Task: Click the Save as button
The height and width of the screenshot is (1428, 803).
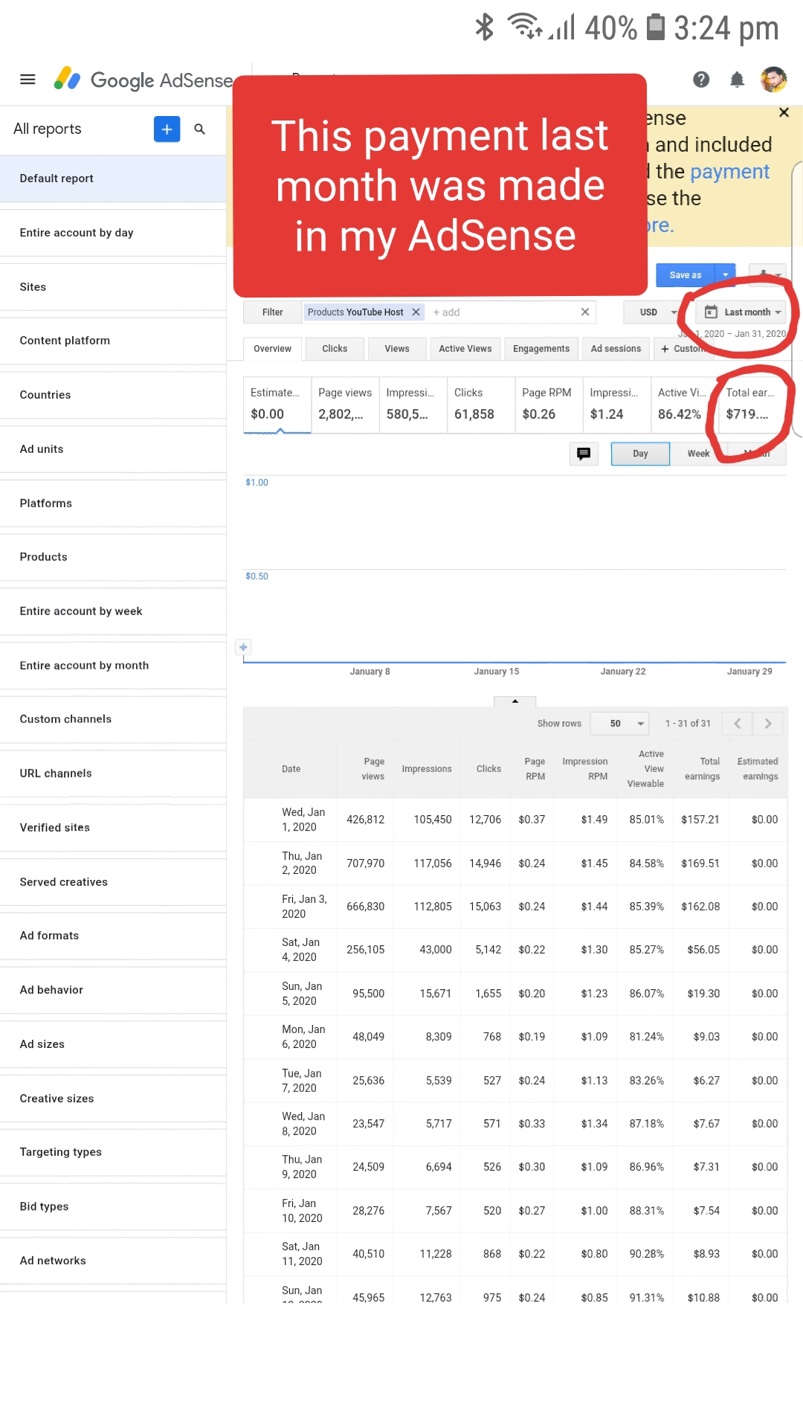Action: (x=685, y=275)
